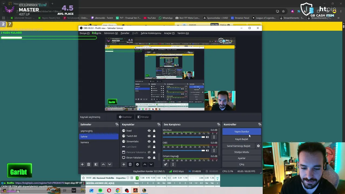This screenshot has height=194, width=345.
Task: Undock the Sahneler panel
Action: pyautogui.click(x=117, y=124)
